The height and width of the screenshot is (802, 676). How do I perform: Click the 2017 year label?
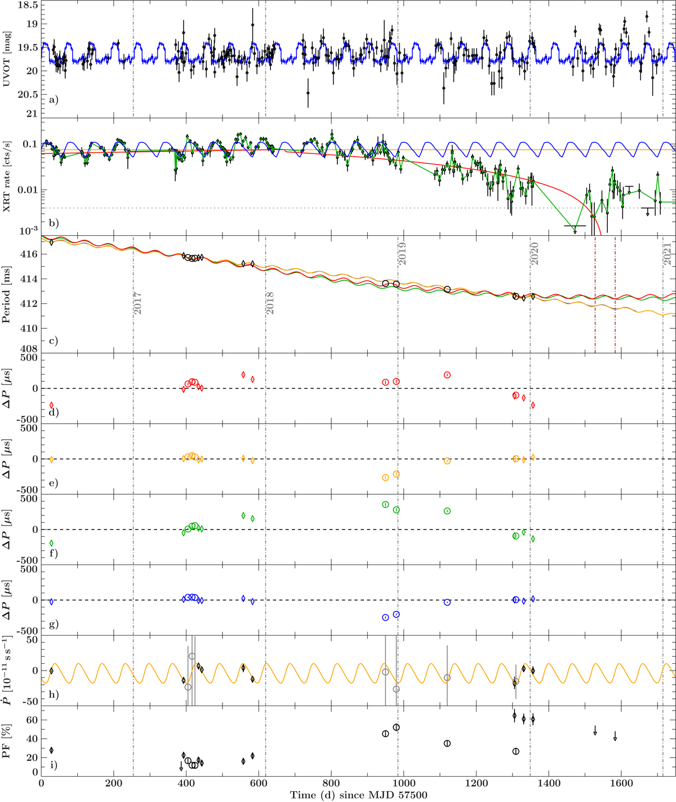pos(139,303)
